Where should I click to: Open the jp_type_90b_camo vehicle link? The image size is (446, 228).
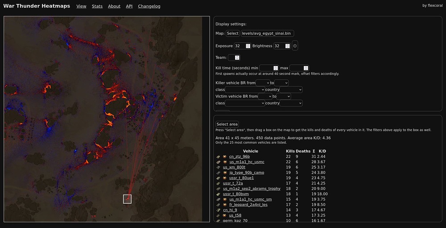click(247, 173)
